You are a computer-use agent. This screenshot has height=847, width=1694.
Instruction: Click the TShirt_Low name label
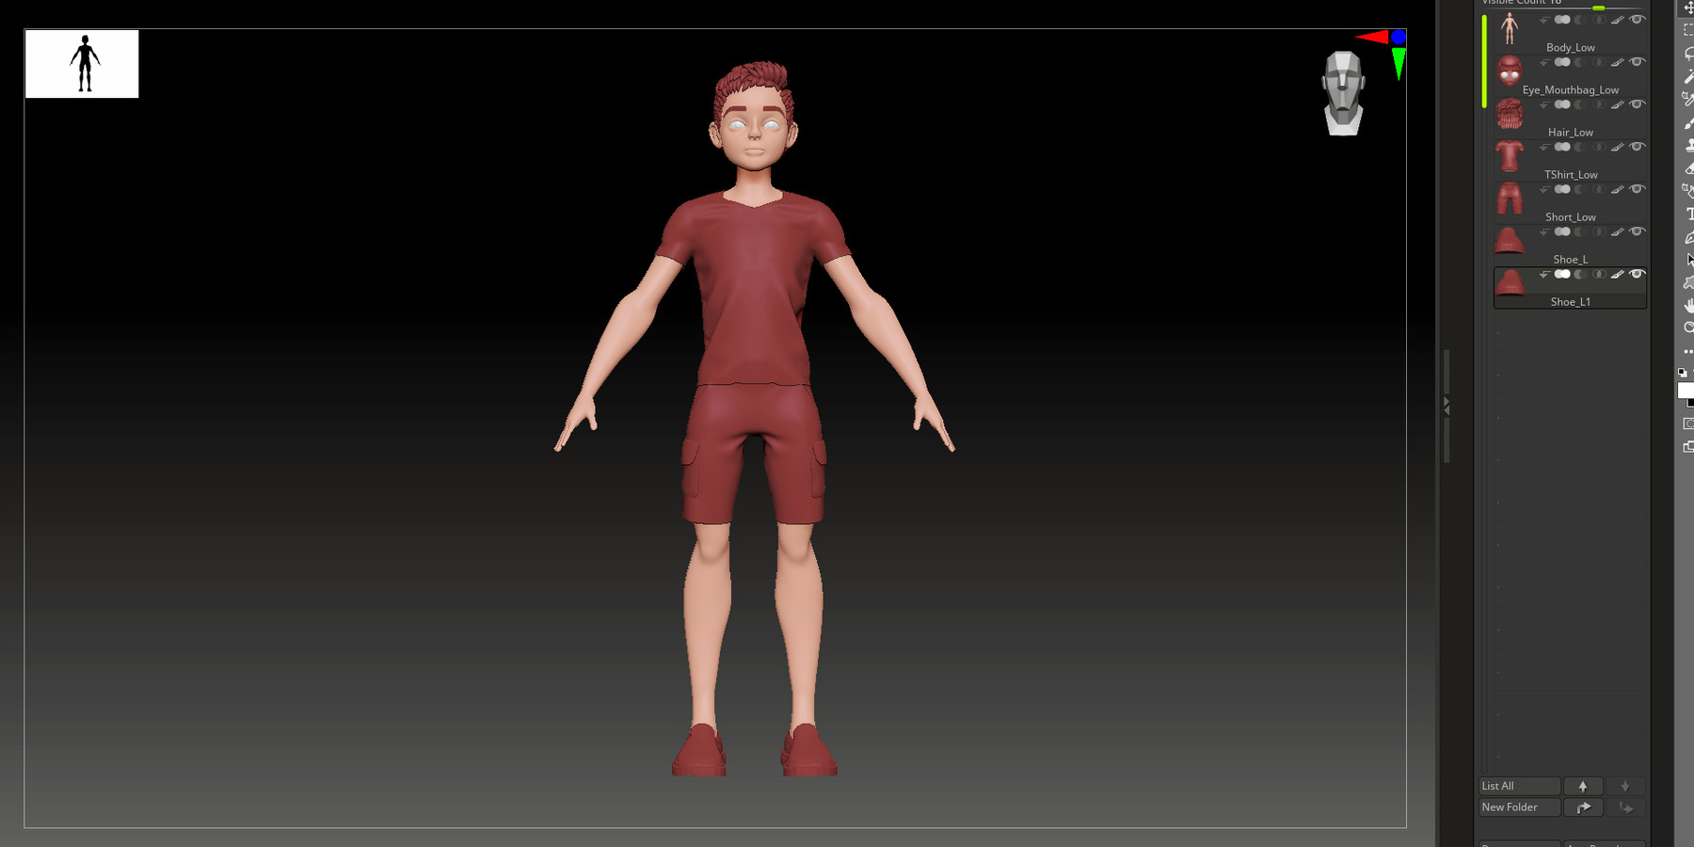point(1571,174)
